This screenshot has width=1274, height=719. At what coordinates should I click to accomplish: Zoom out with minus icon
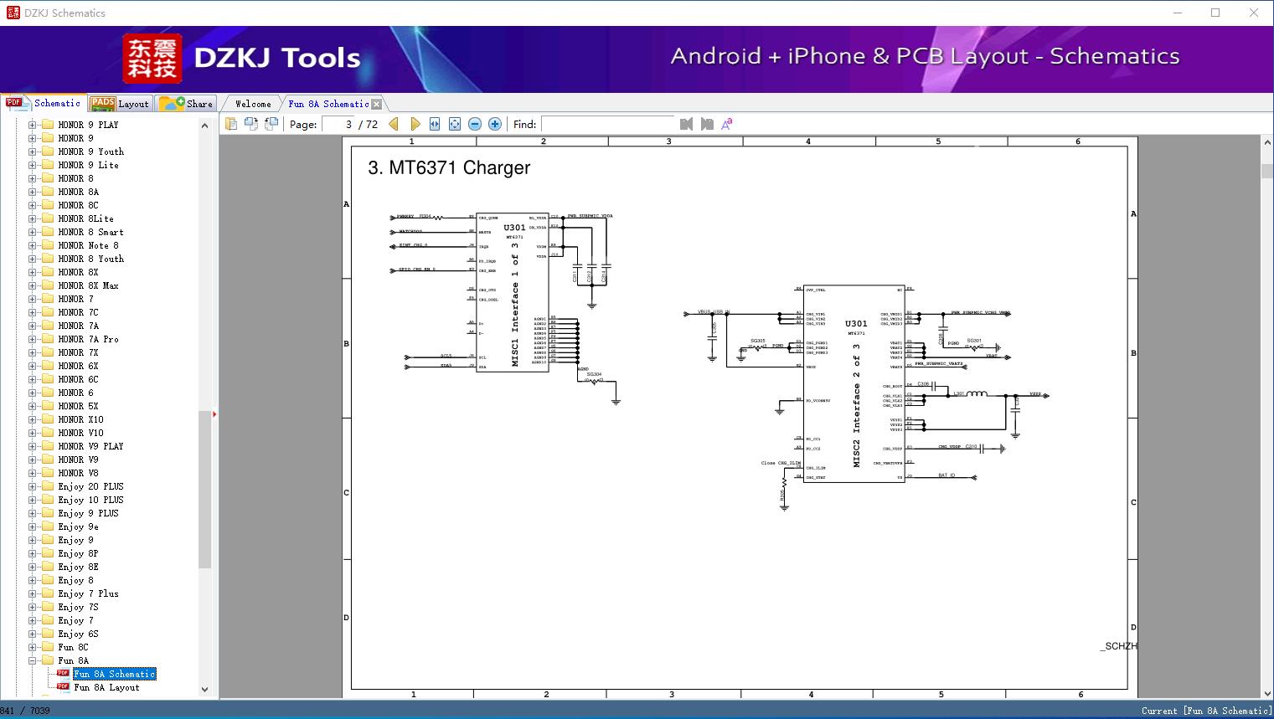(475, 124)
